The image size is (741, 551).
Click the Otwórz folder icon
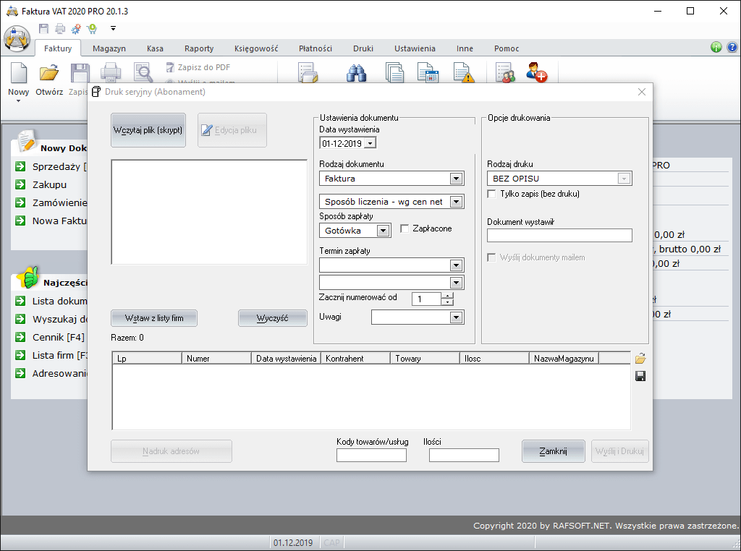coord(49,73)
